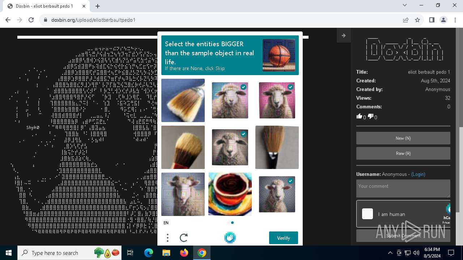This screenshot has width=463, height=260.
Task: Click the Your comment text box
Action: point(403,188)
